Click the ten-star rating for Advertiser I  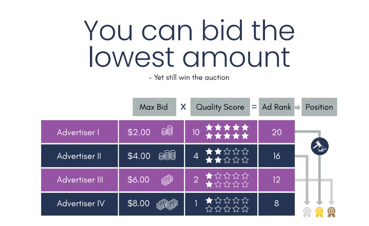point(227,132)
